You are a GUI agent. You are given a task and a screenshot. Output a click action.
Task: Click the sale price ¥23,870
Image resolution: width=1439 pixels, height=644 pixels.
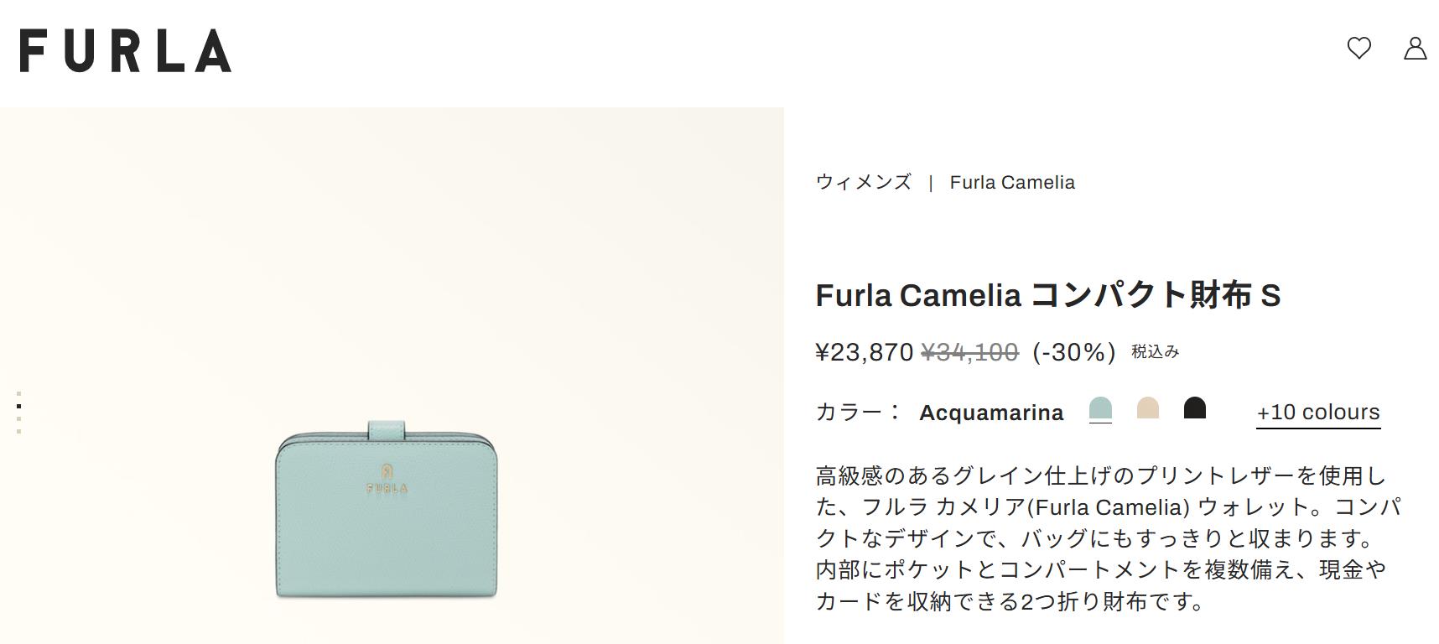(864, 352)
